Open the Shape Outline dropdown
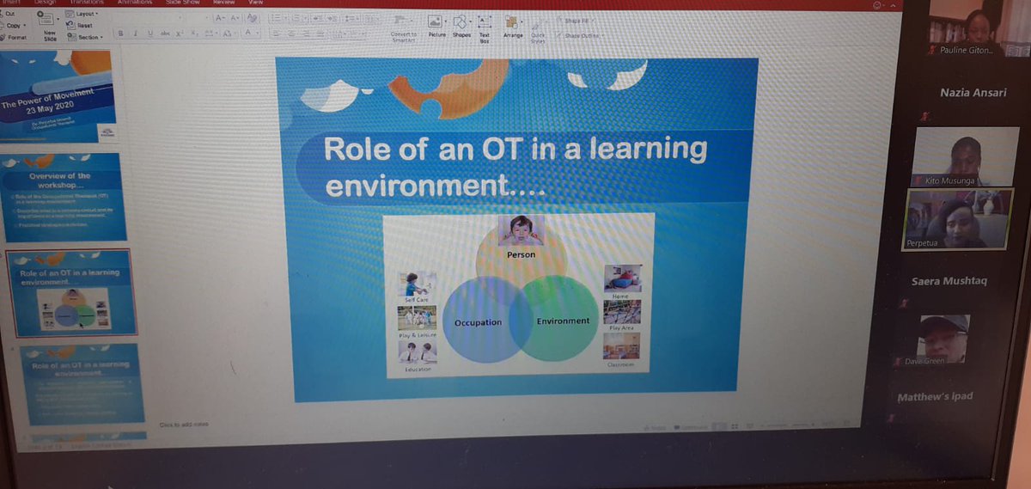Image resolution: width=1031 pixels, height=489 pixels. [580, 35]
